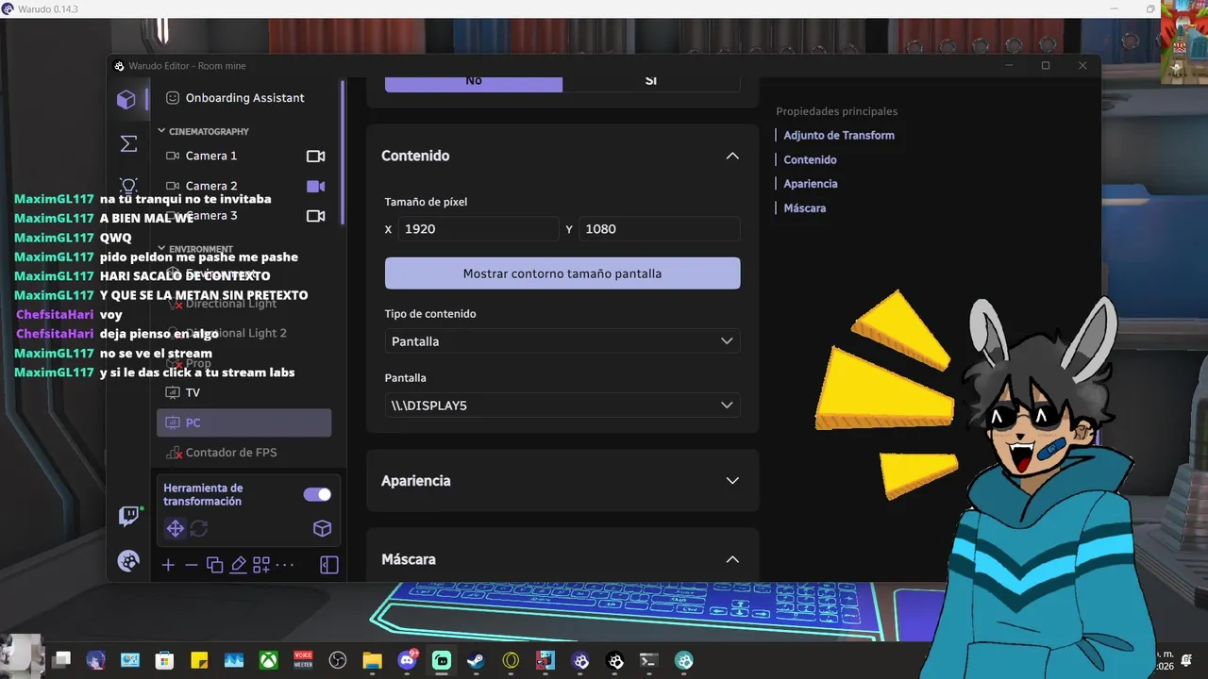Set Camera 1 as main camera icon
This screenshot has height=679, width=1208.
[x=316, y=157]
